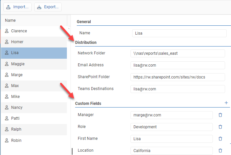This screenshot has width=231, height=155.
Task: Focus the Teams Destinations field
Action: [178, 89]
